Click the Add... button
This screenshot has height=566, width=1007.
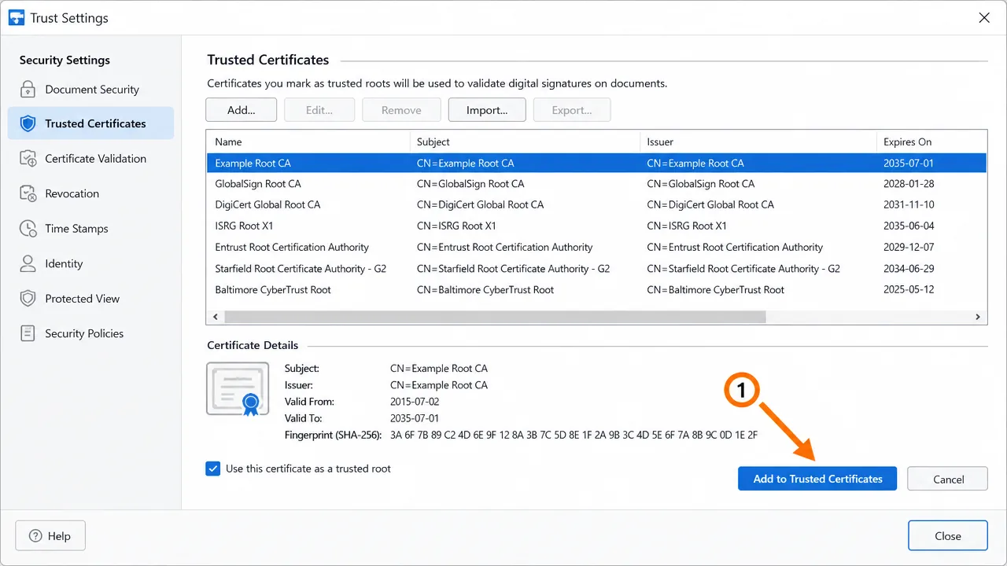point(241,110)
